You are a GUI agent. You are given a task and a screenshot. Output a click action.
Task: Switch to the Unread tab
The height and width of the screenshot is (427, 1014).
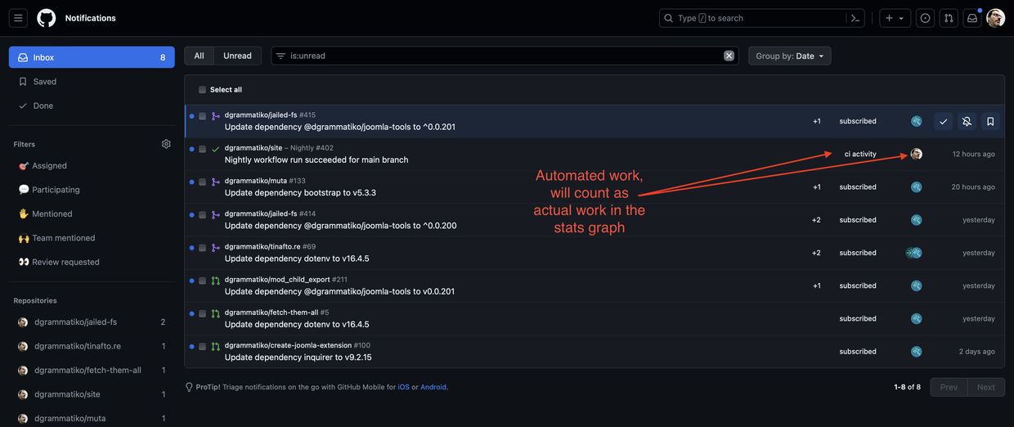click(x=237, y=56)
